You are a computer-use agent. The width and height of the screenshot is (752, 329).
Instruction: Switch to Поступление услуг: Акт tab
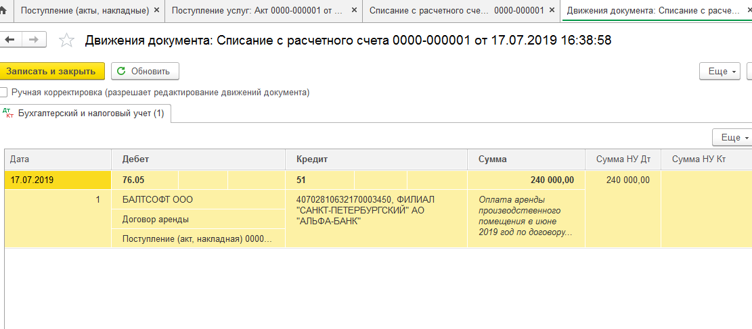(257, 10)
